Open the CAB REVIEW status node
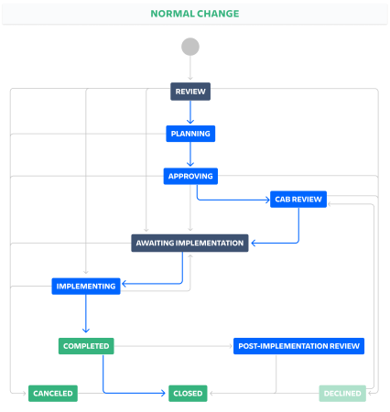390x412 pixels. pos(298,200)
